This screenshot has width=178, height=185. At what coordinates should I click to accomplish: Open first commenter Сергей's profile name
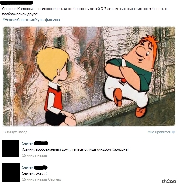pos(28,143)
